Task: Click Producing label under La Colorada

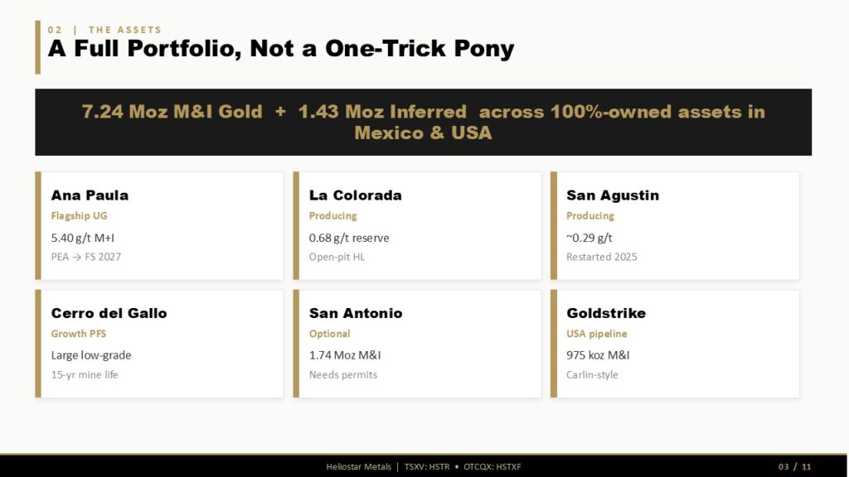Action: tap(332, 216)
